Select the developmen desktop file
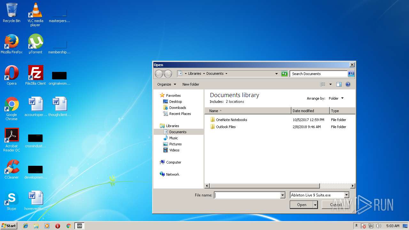The width and height of the screenshot is (409, 230). (x=35, y=172)
